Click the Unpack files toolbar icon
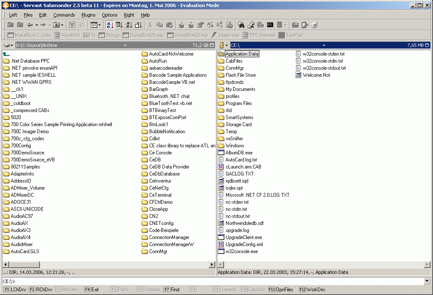433x295 pixels. coord(191,25)
